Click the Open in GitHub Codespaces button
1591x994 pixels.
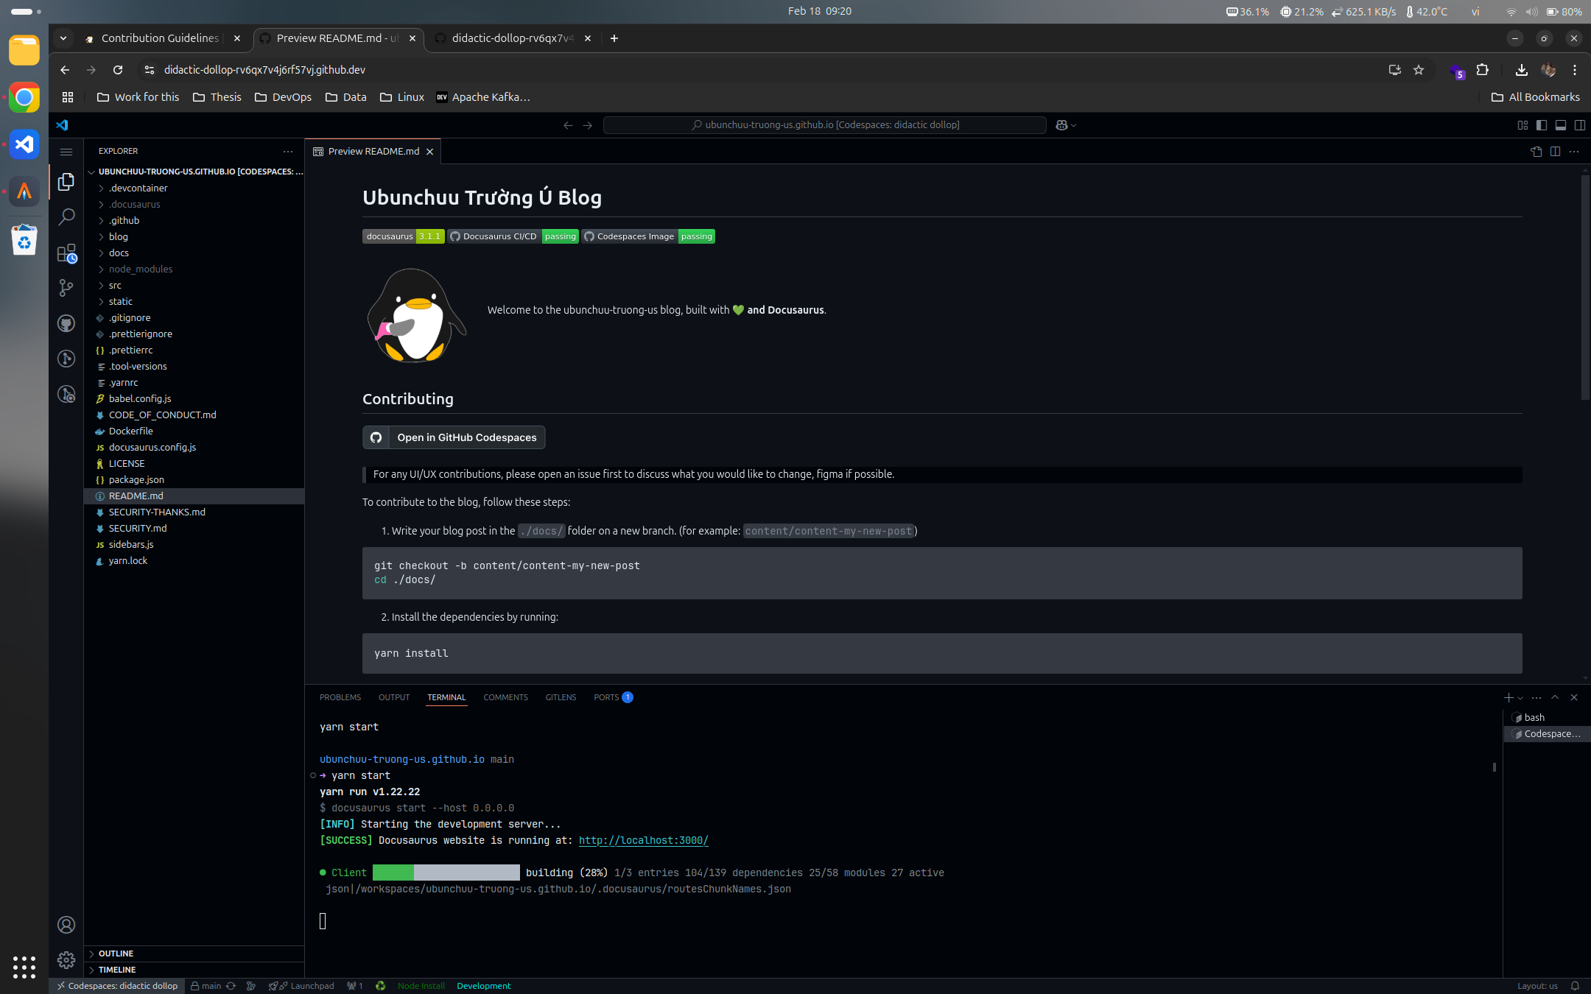(x=453, y=437)
